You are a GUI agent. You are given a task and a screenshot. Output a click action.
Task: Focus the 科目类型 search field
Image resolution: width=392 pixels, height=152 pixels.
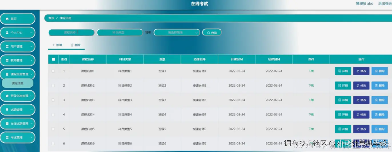120,33
